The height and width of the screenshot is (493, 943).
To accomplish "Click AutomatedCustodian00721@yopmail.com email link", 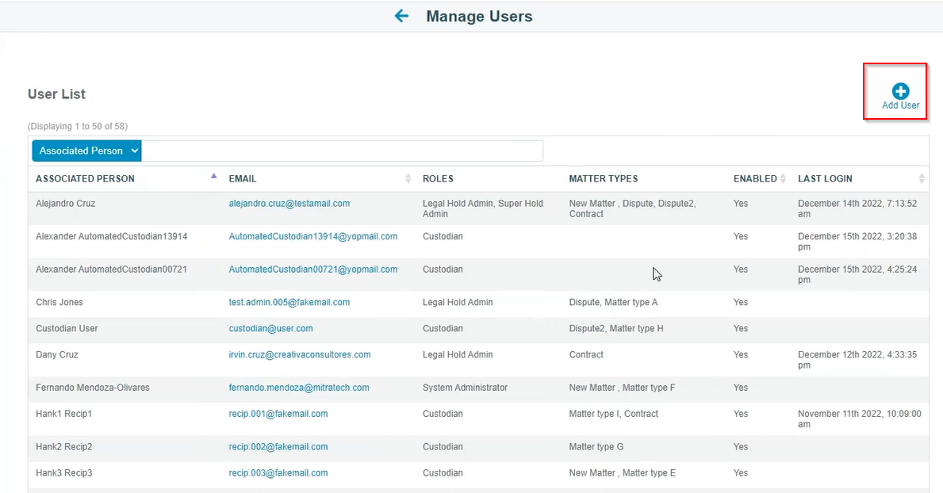I will click(313, 269).
